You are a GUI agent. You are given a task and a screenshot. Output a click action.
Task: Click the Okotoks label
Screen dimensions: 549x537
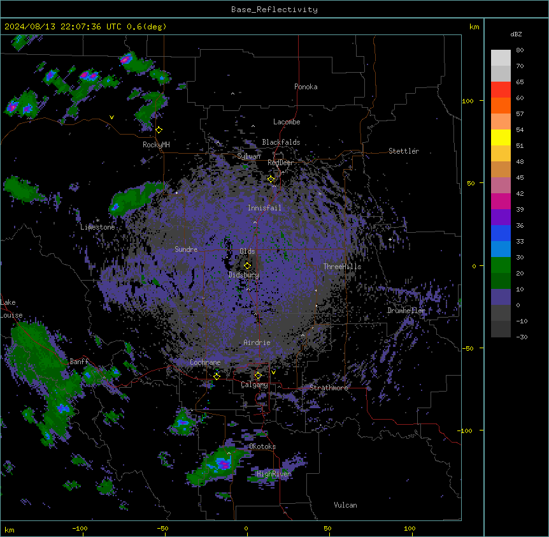click(x=262, y=446)
